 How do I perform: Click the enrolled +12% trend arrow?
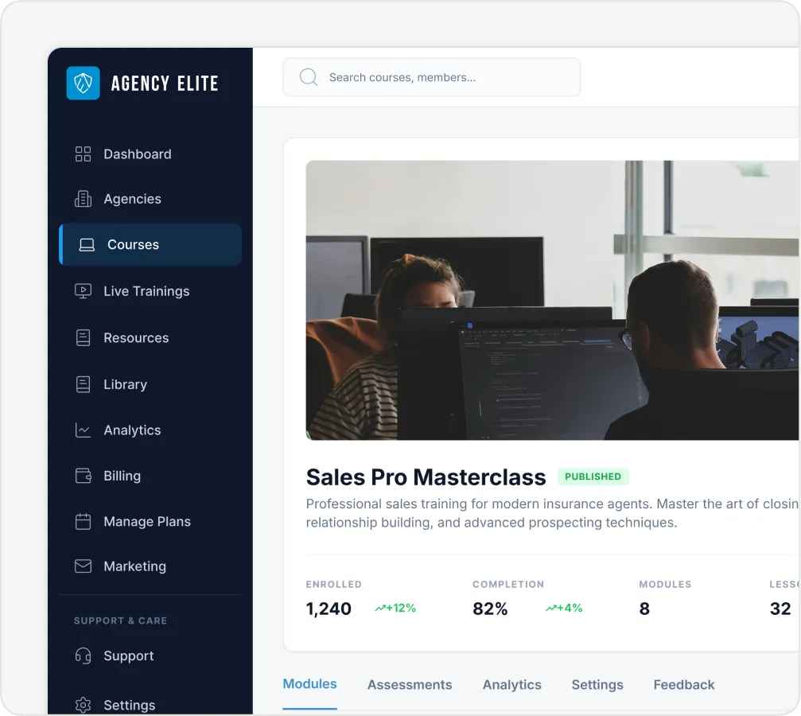tap(380, 608)
